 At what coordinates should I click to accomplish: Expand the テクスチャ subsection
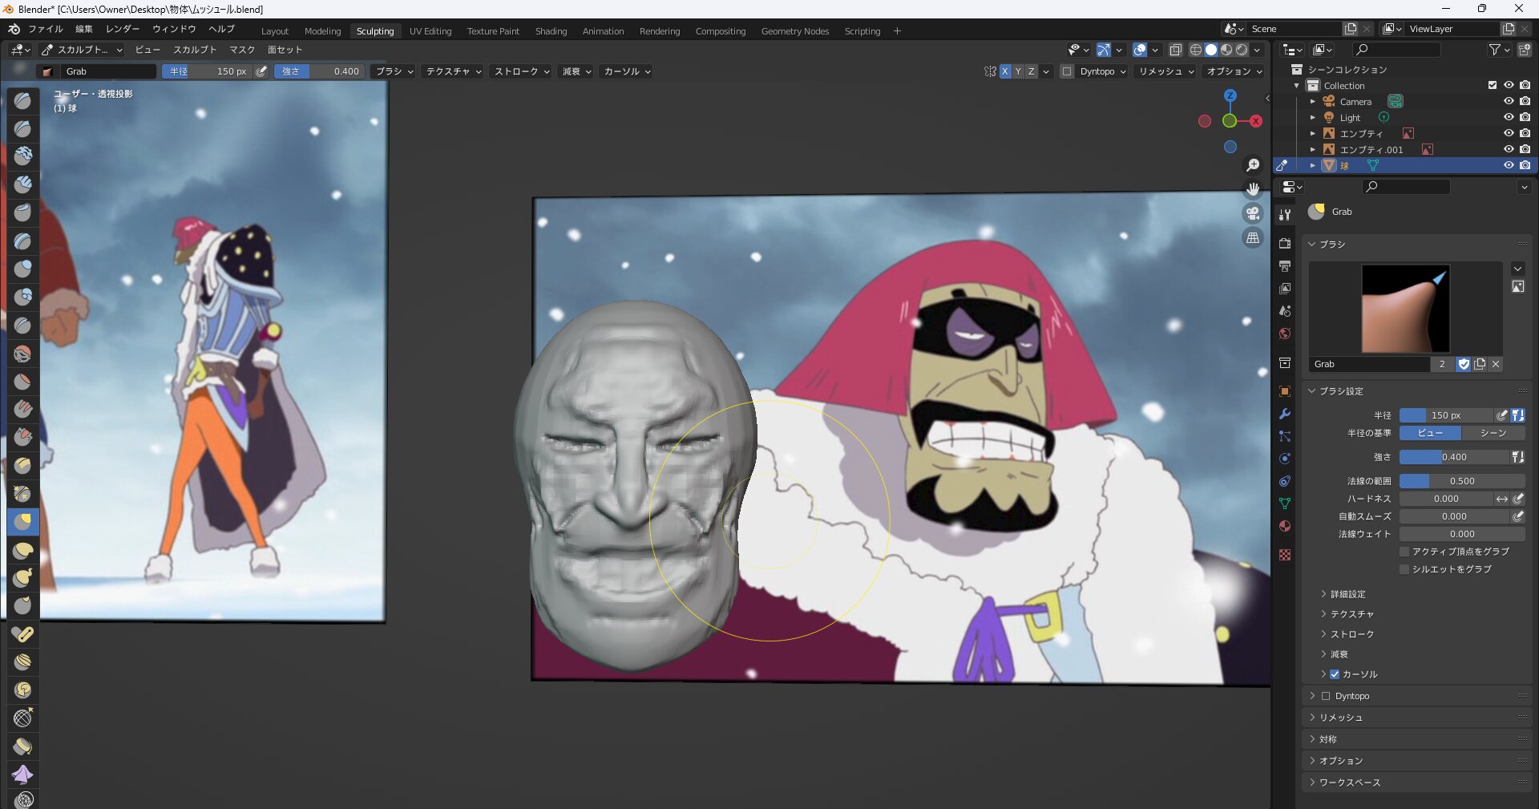coord(1351,614)
